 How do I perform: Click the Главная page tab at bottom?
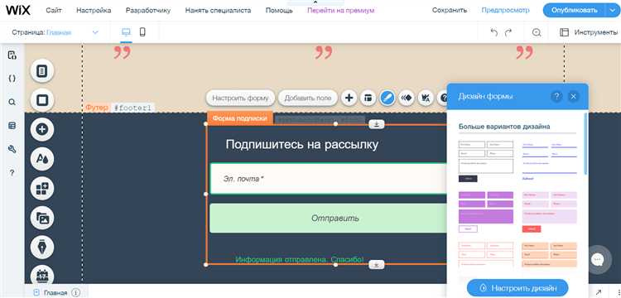click(x=55, y=293)
